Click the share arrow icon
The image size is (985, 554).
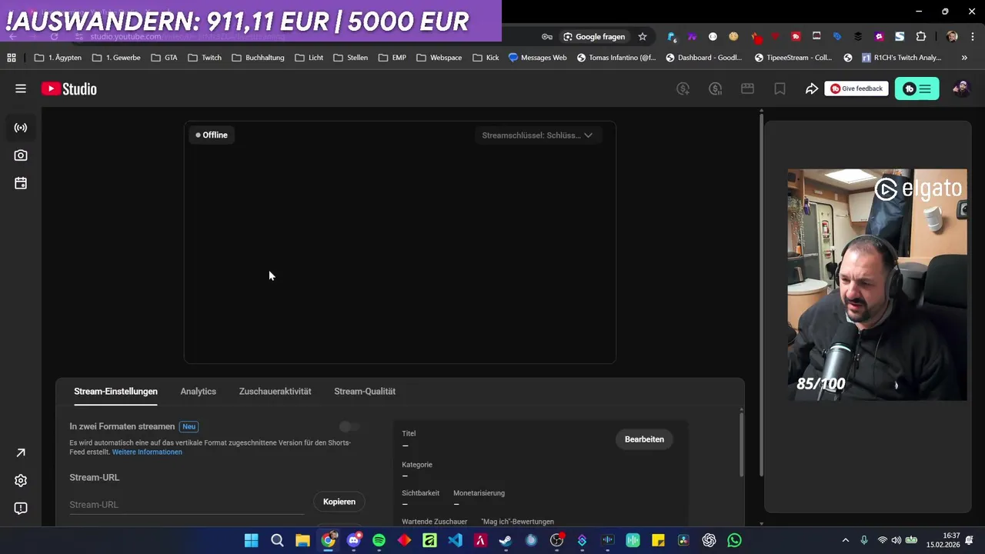[x=811, y=88]
